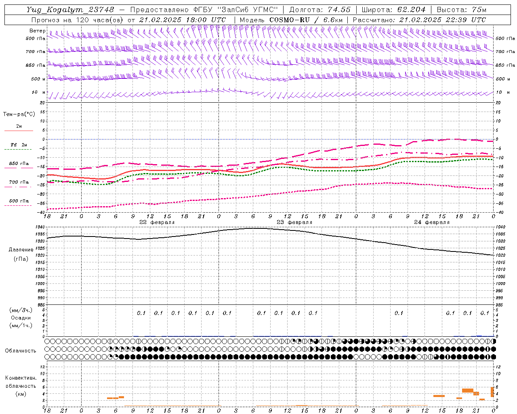Click the 22 февраля date label

(157, 222)
